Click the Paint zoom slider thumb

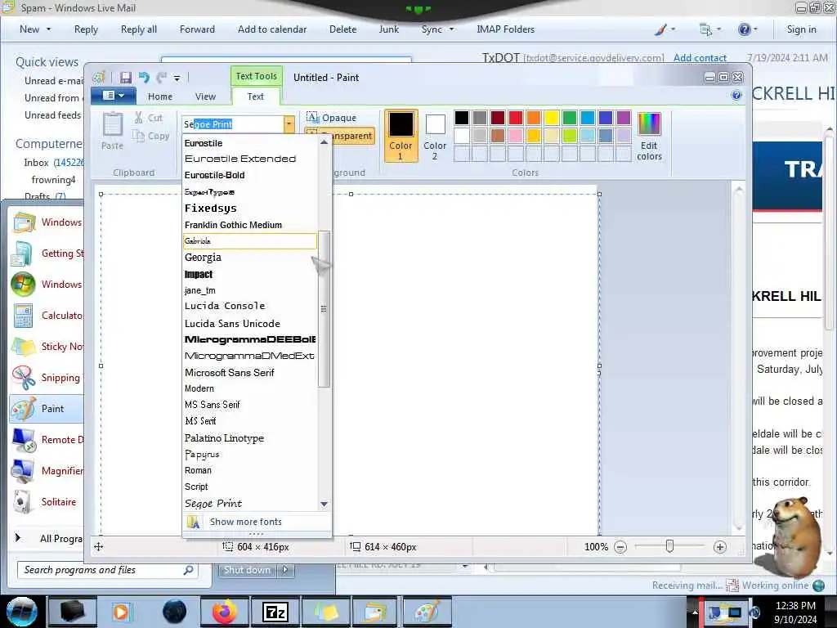[669, 546]
